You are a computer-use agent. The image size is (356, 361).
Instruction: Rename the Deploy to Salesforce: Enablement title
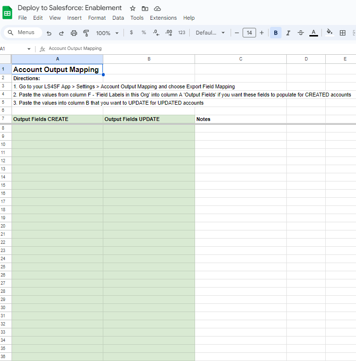tap(70, 8)
